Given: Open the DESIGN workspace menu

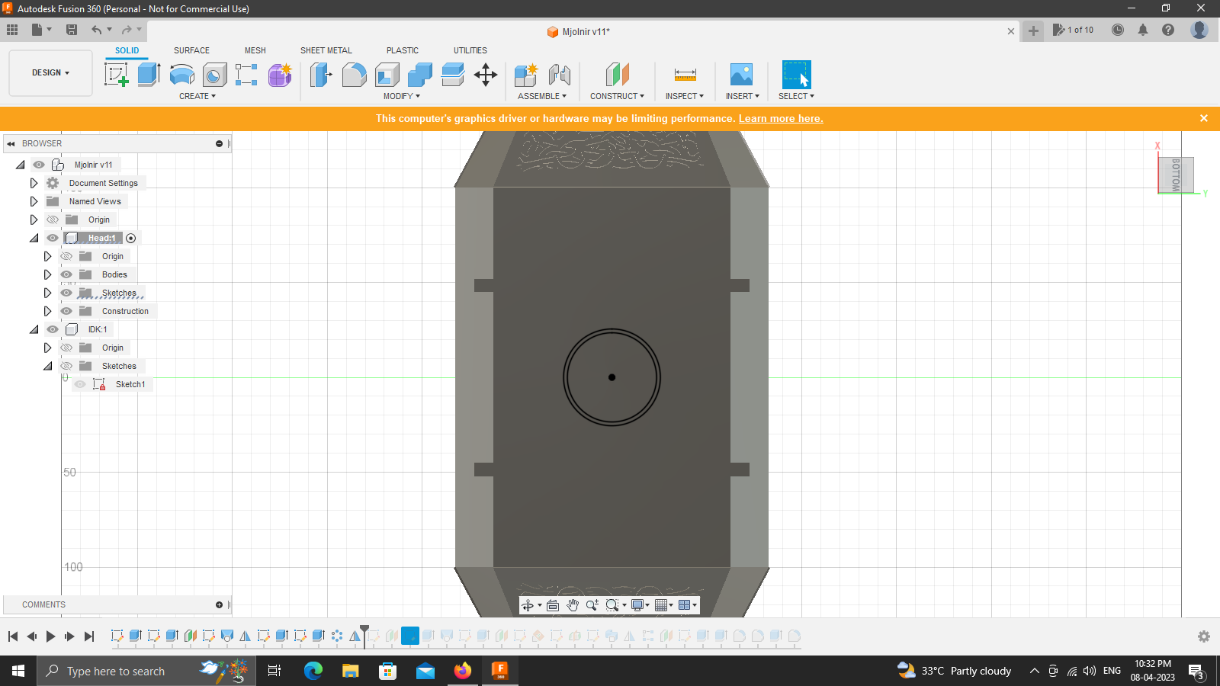Looking at the screenshot, I should [50, 72].
